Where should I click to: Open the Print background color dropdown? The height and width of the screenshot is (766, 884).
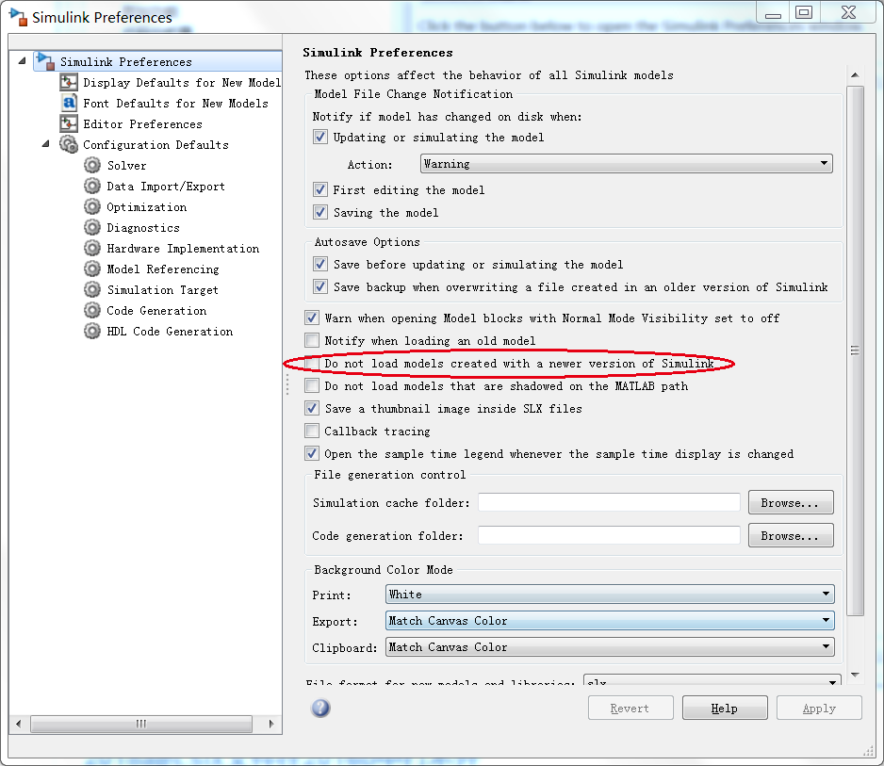[x=610, y=594]
